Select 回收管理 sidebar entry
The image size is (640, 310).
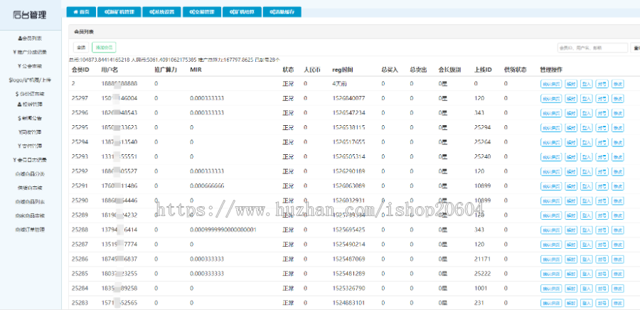(30, 132)
